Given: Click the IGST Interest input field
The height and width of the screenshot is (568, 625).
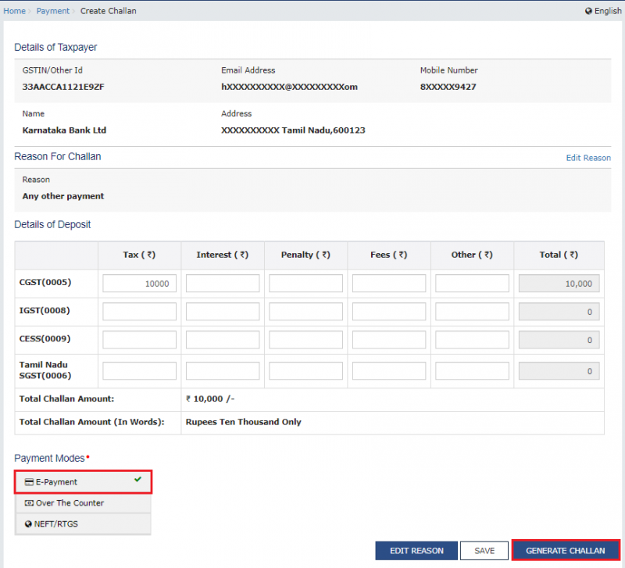Looking at the screenshot, I should (223, 311).
